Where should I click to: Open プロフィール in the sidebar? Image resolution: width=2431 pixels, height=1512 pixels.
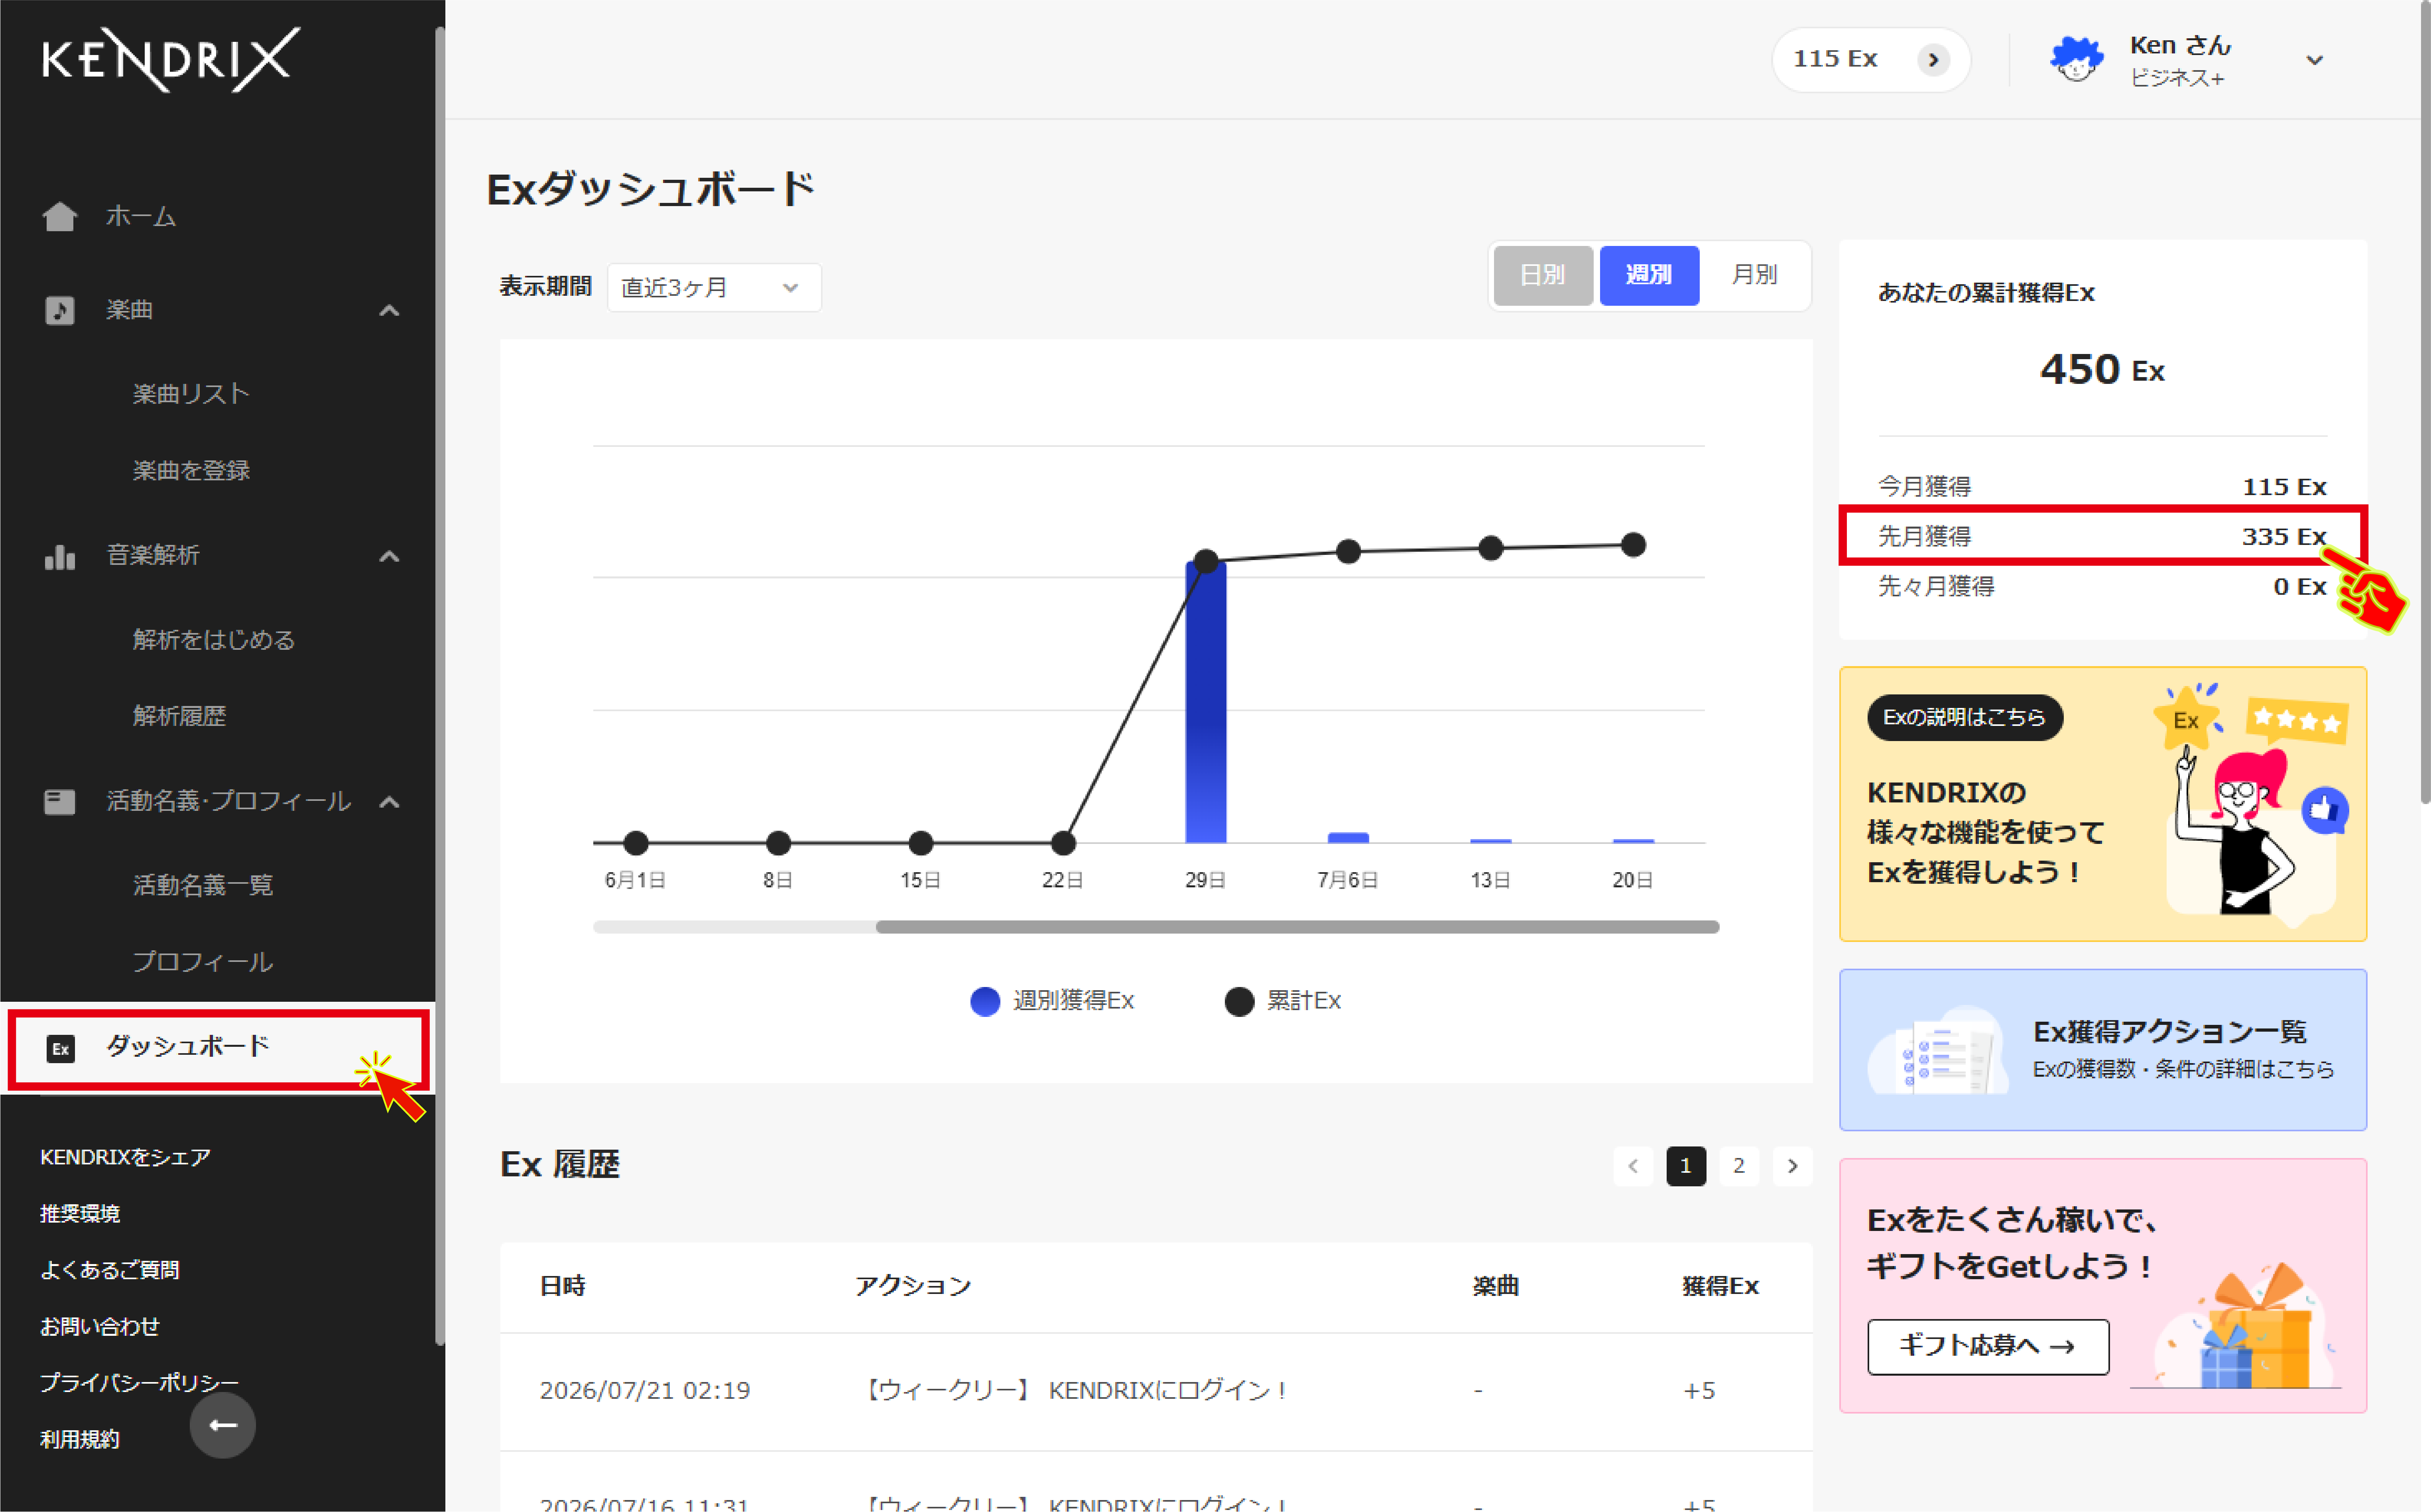(203, 962)
